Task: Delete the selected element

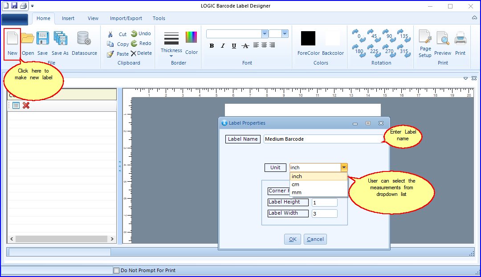Action: pos(142,53)
